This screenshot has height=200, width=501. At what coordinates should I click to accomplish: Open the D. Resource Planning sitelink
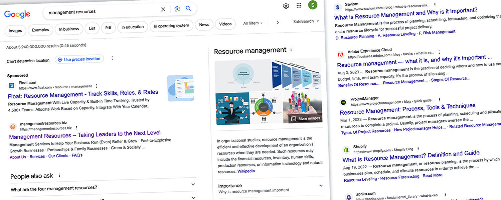pos(355,37)
